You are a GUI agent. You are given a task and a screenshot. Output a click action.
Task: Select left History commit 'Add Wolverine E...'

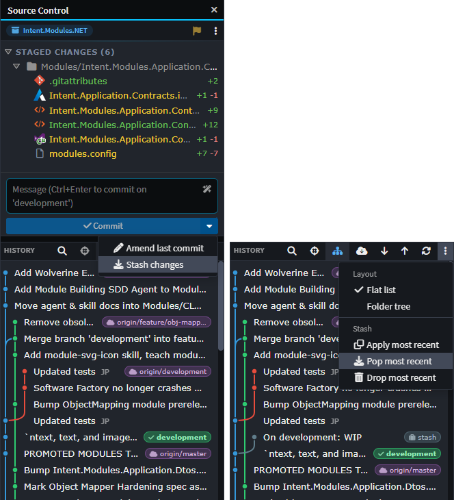tap(54, 273)
